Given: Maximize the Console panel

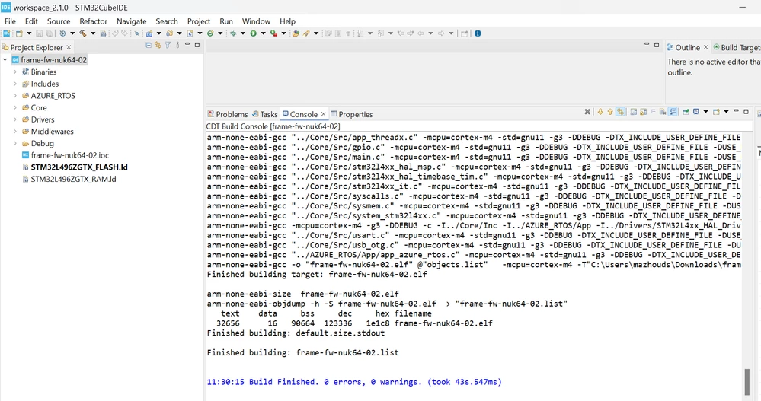Looking at the screenshot, I should (x=746, y=112).
